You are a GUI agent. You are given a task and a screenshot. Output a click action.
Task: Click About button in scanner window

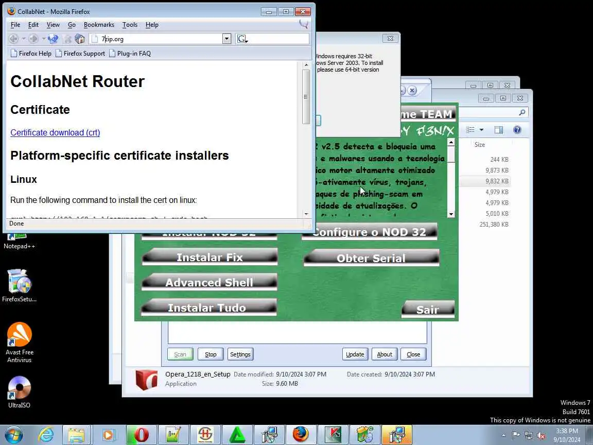[x=384, y=354]
